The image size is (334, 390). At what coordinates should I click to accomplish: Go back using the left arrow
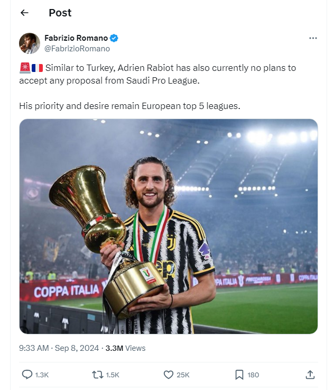[x=24, y=13]
